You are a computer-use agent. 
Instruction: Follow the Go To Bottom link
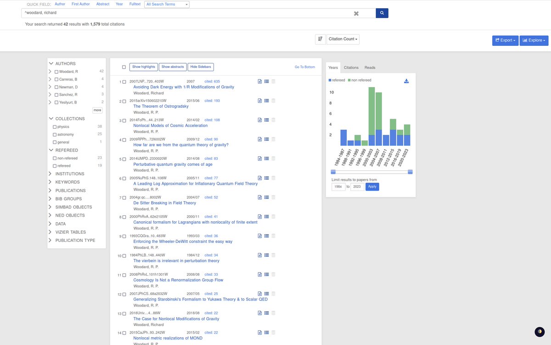[305, 67]
